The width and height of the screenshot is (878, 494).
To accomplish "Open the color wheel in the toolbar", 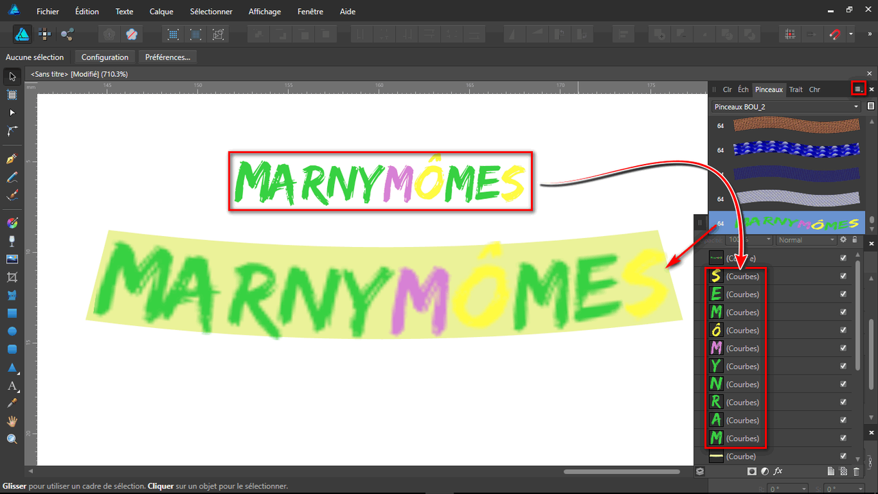I will [x=11, y=222].
